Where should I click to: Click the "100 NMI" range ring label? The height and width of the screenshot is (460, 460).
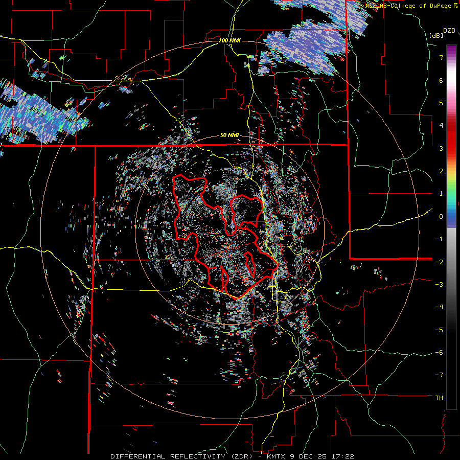(x=229, y=40)
